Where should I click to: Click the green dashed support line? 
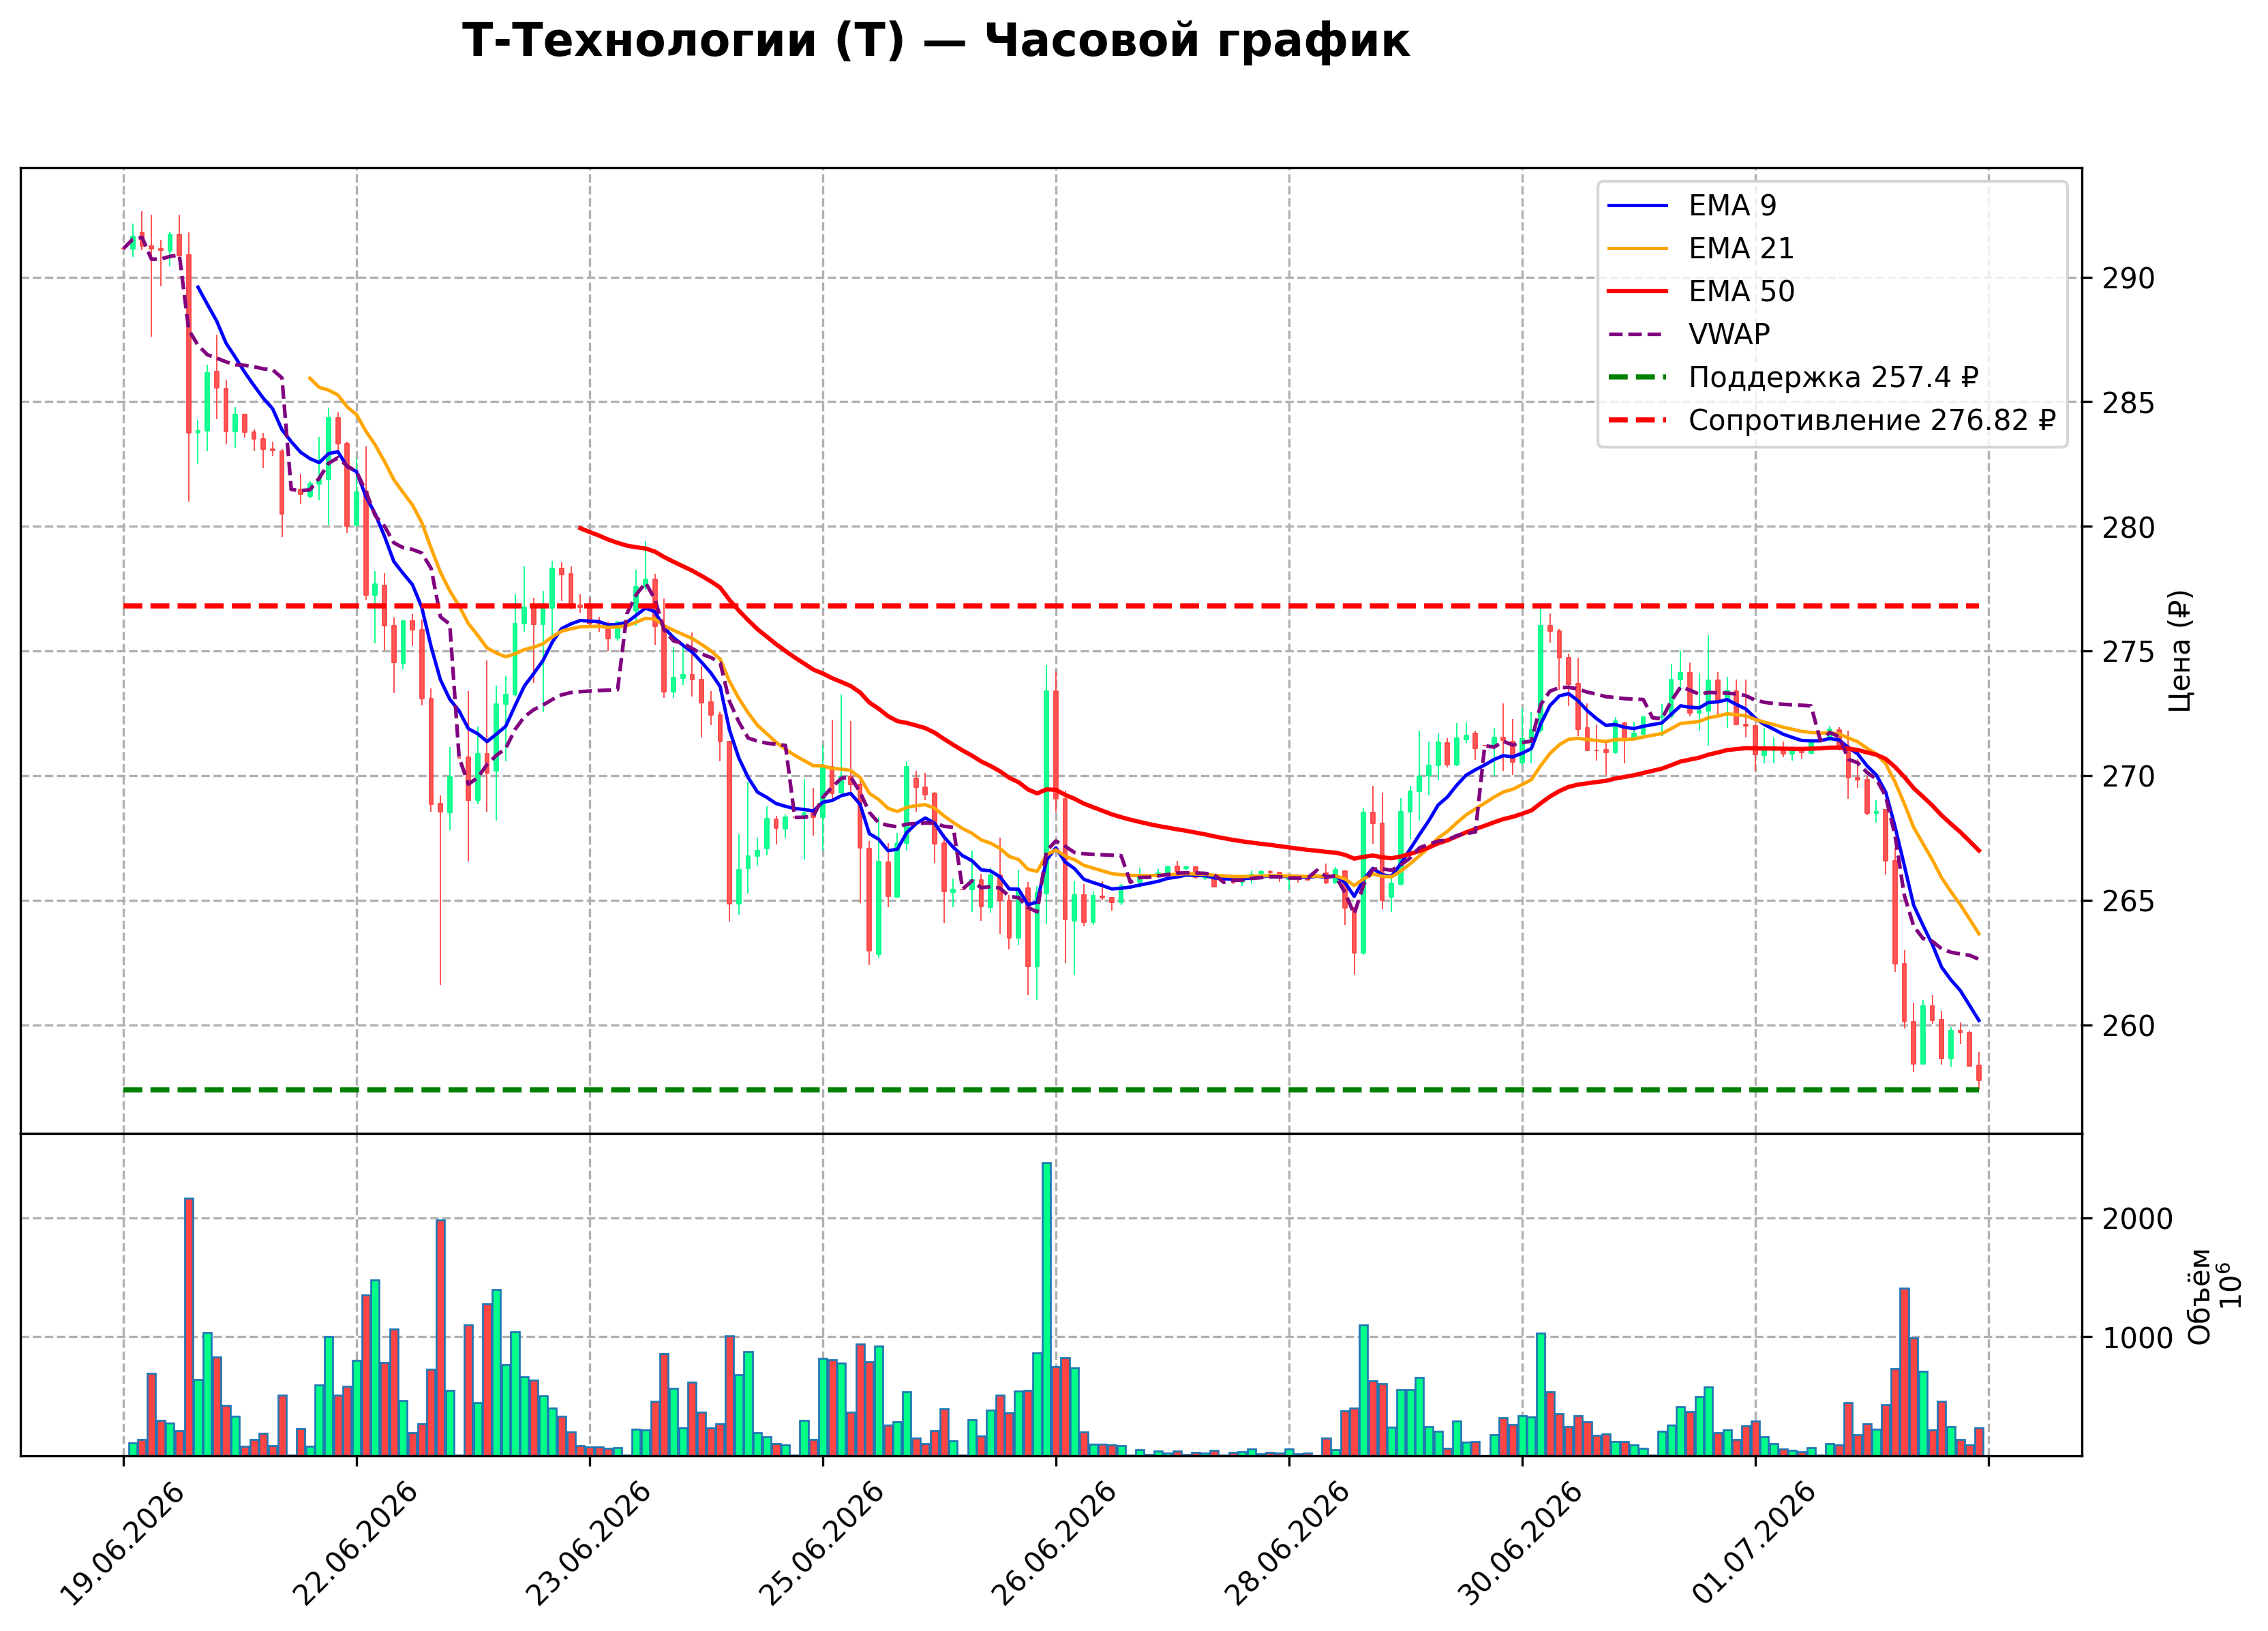(1050, 1090)
